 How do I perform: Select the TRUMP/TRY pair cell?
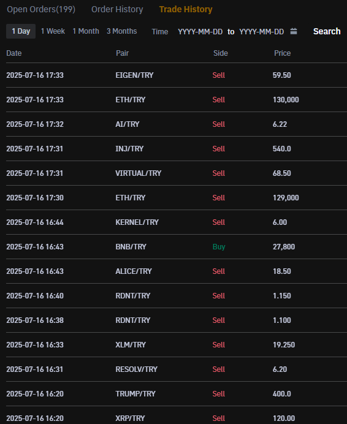[x=135, y=394]
